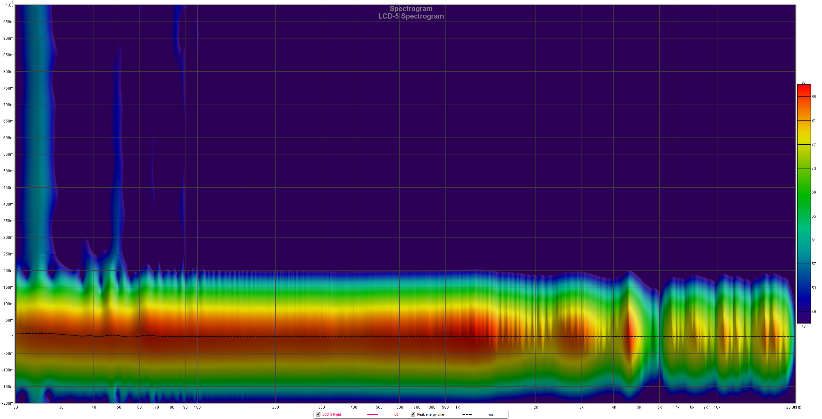The width and height of the screenshot is (822, 419).
Task: Click the 0 time axis label
Action: tap(12, 337)
